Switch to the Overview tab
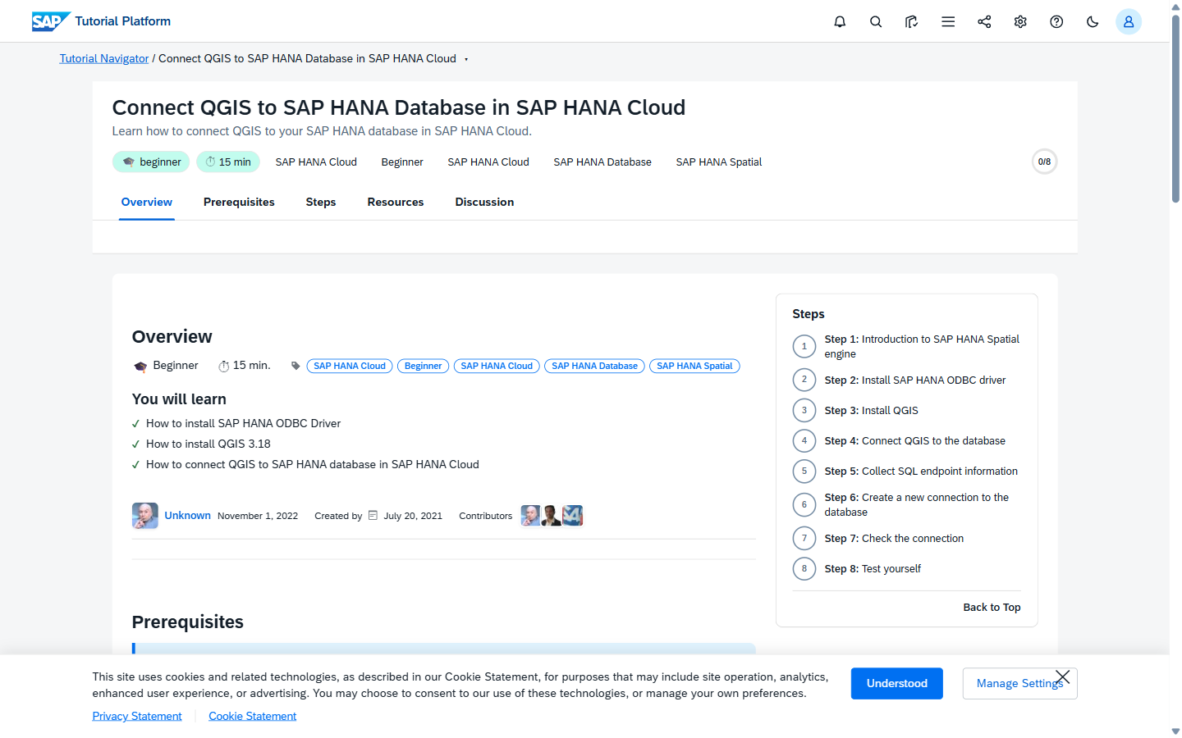The width and height of the screenshot is (1182, 738). click(147, 202)
